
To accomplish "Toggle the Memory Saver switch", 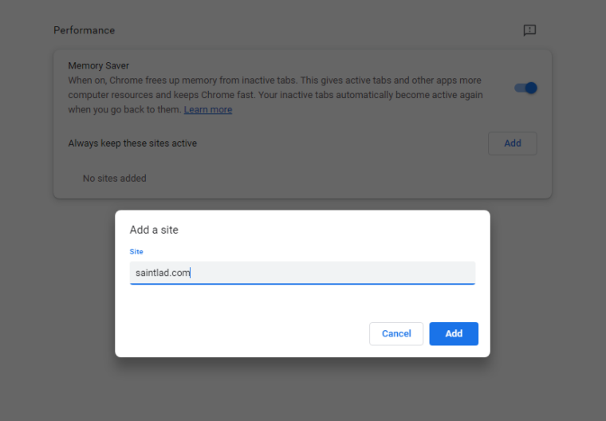I will (525, 88).
